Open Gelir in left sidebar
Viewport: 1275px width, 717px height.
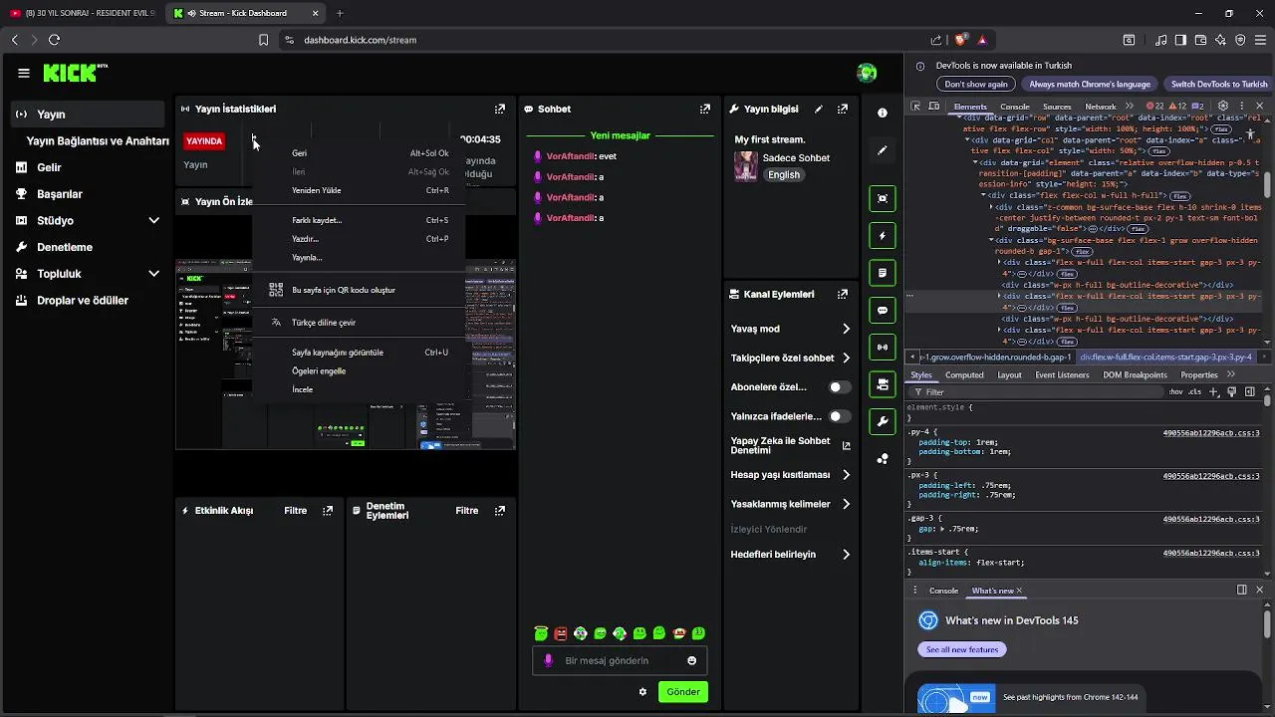[x=50, y=167]
